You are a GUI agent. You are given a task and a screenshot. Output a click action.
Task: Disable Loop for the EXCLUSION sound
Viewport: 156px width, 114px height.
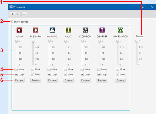tap(82, 74)
